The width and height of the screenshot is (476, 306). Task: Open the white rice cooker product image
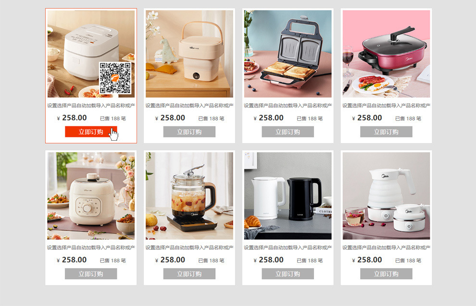coord(91,54)
